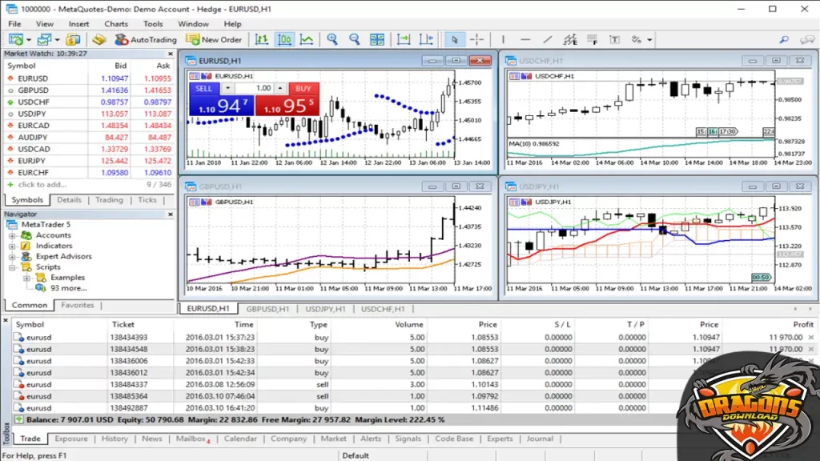820x461 pixels.
Task: Toggle the AutoTrading button
Action: [x=145, y=39]
